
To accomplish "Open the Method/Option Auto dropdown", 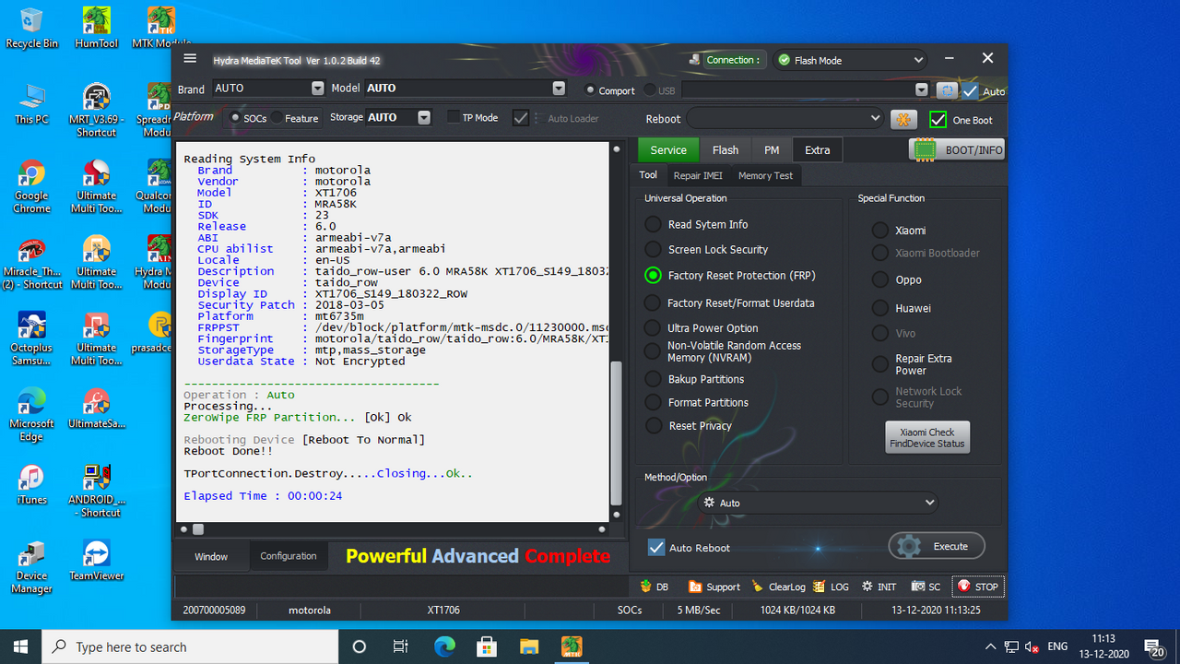I will 817,503.
